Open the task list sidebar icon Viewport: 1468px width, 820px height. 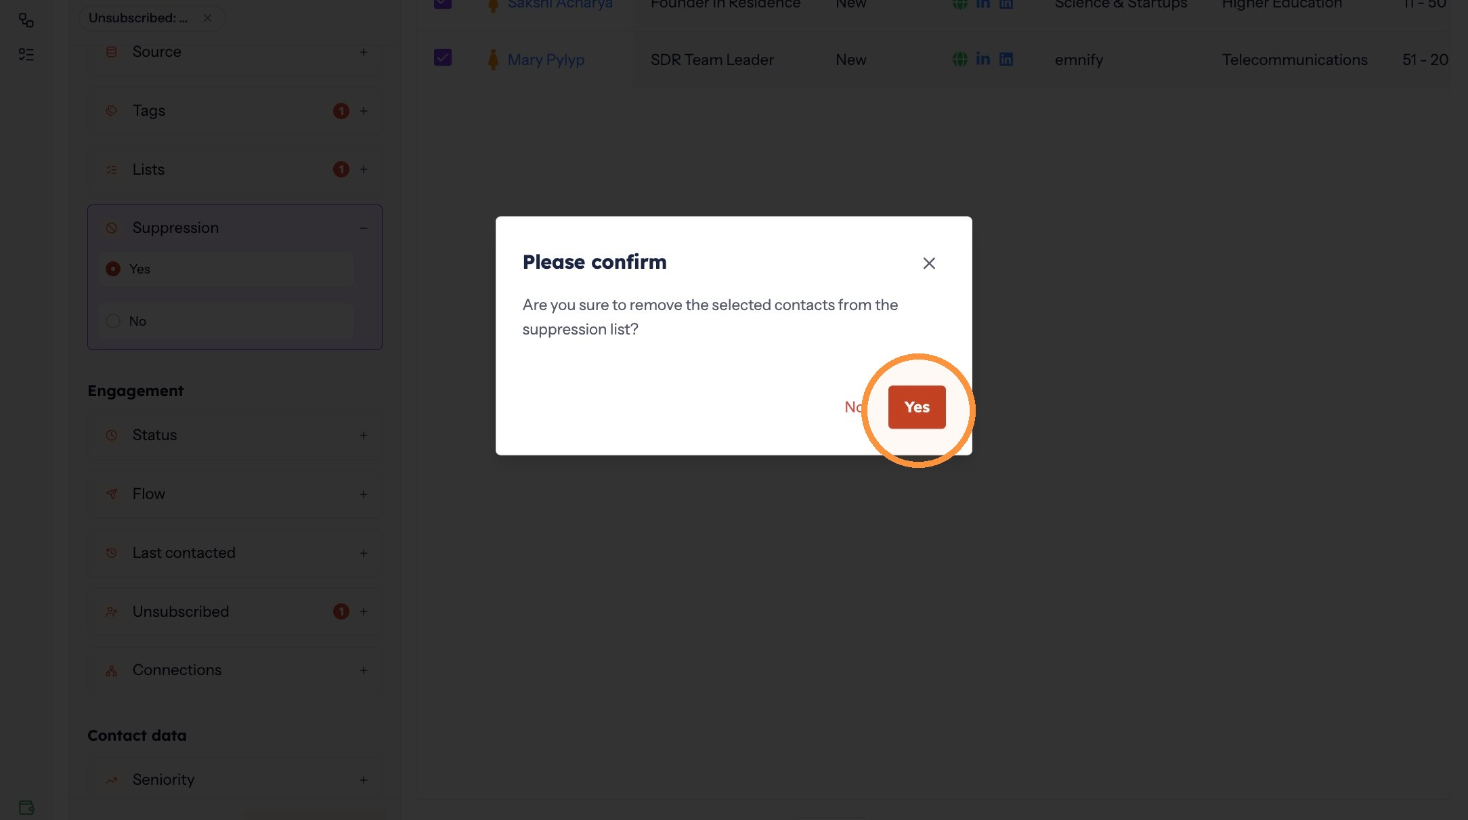26,54
